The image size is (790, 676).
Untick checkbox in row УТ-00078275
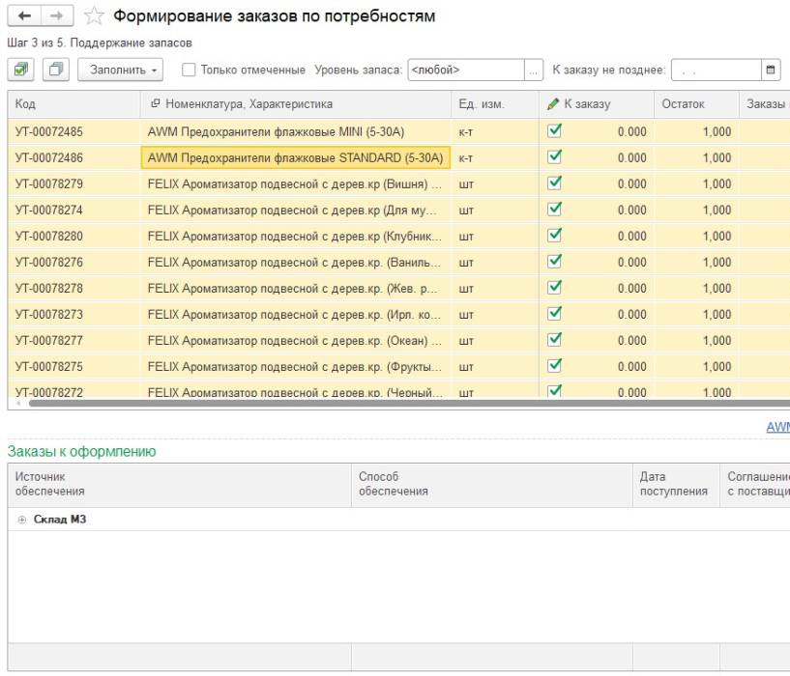[x=554, y=365]
